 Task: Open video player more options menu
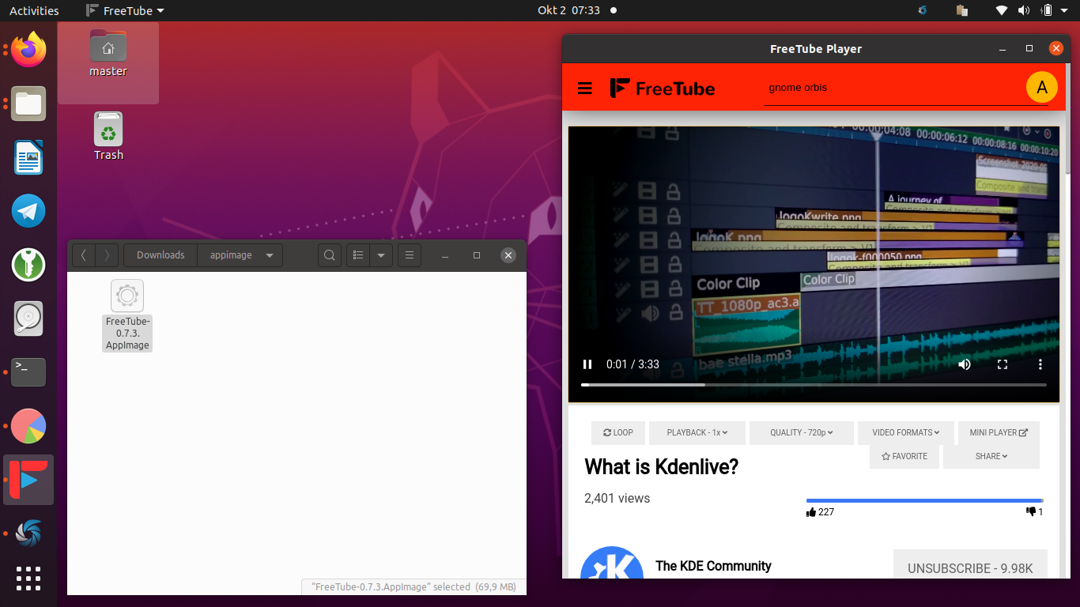tap(1040, 364)
